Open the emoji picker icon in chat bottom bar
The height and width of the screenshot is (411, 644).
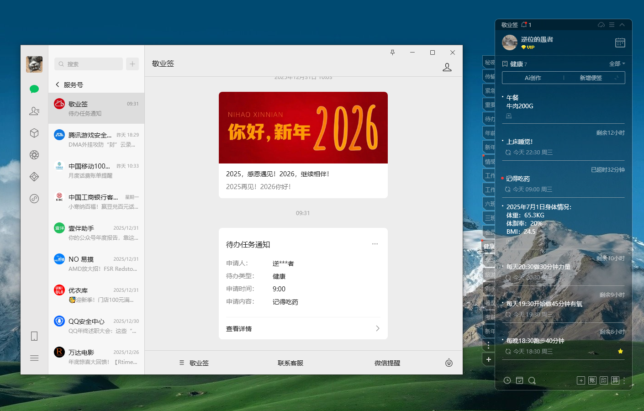(x=449, y=362)
